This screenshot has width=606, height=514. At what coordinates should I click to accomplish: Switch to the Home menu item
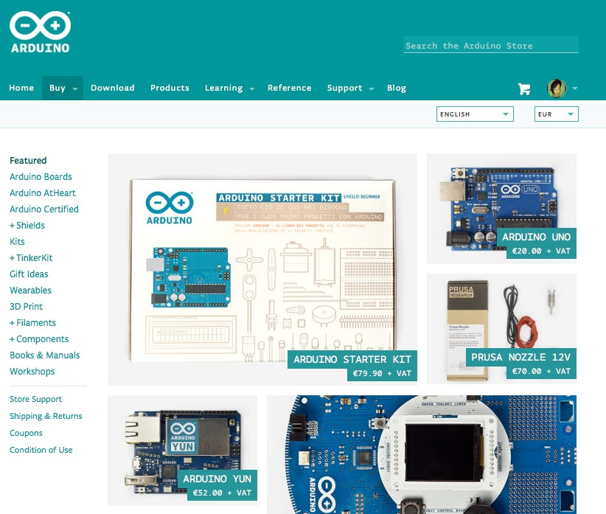[x=21, y=87]
